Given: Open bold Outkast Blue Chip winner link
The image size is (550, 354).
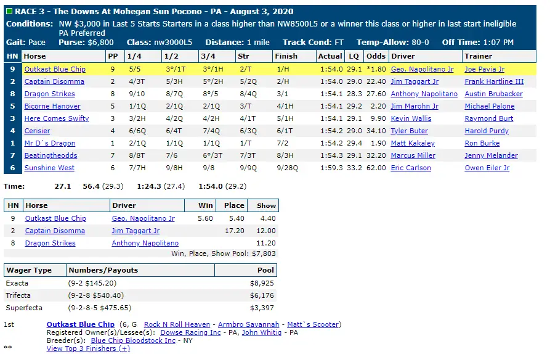Looking at the screenshot, I should coord(81,324).
